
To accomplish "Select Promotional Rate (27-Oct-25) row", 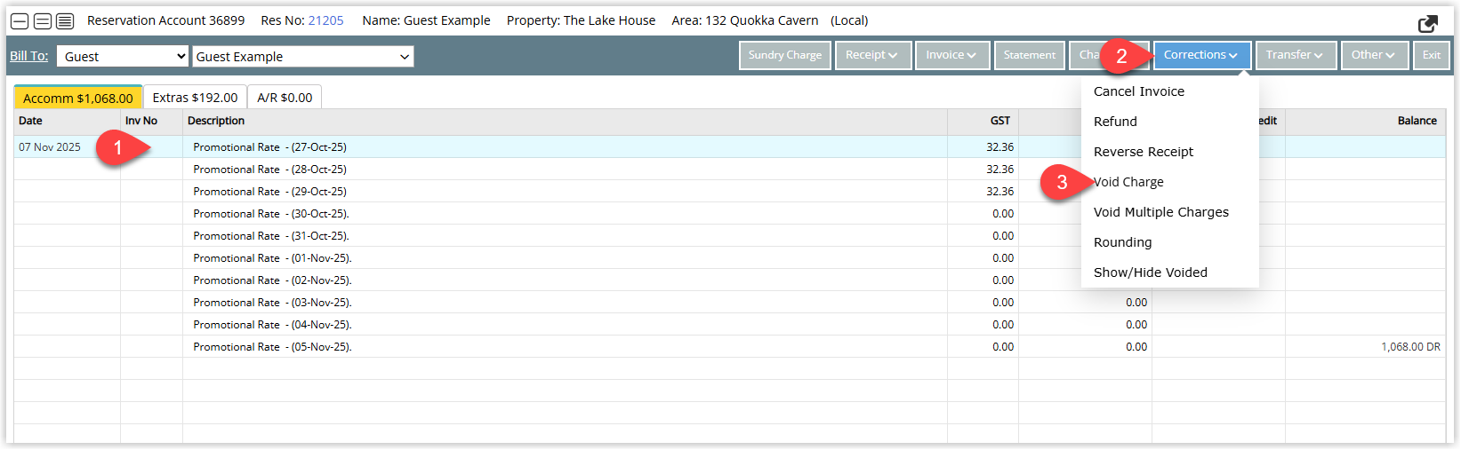I will [729, 147].
